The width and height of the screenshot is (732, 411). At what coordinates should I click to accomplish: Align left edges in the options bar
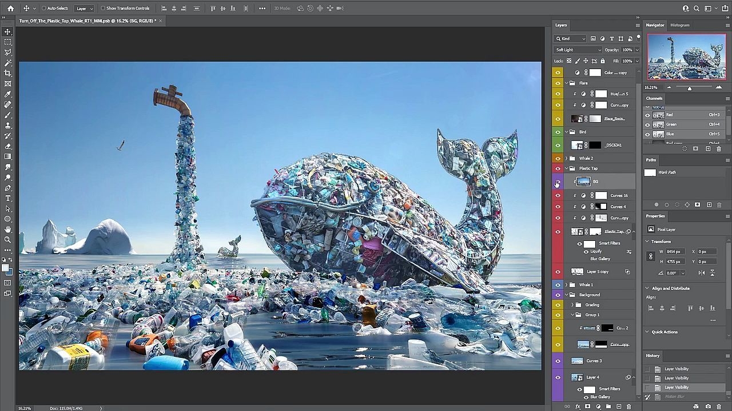click(164, 8)
